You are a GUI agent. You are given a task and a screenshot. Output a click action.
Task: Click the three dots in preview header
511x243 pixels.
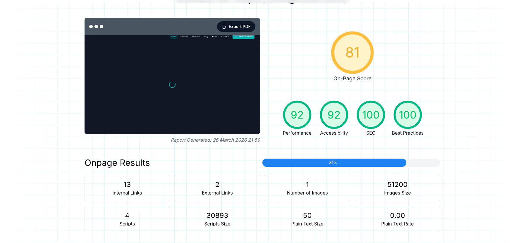pos(96,27)
